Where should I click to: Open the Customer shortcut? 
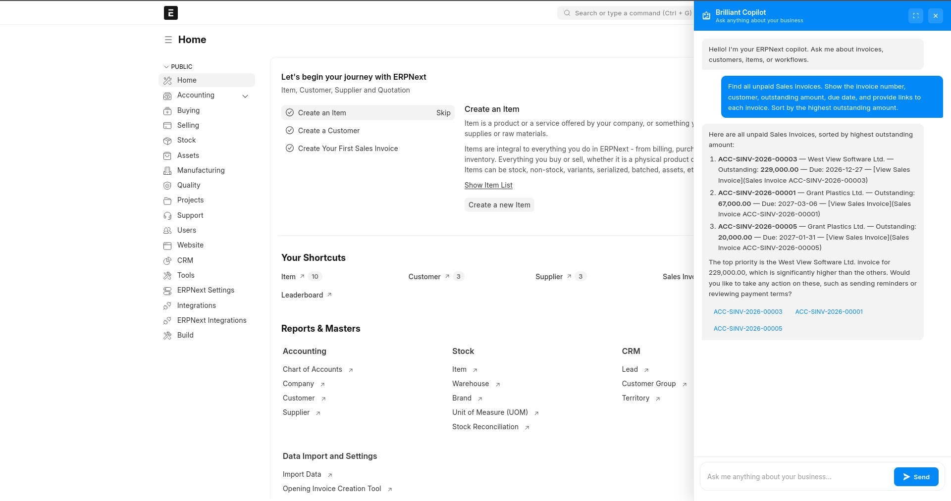click(436, 277)
